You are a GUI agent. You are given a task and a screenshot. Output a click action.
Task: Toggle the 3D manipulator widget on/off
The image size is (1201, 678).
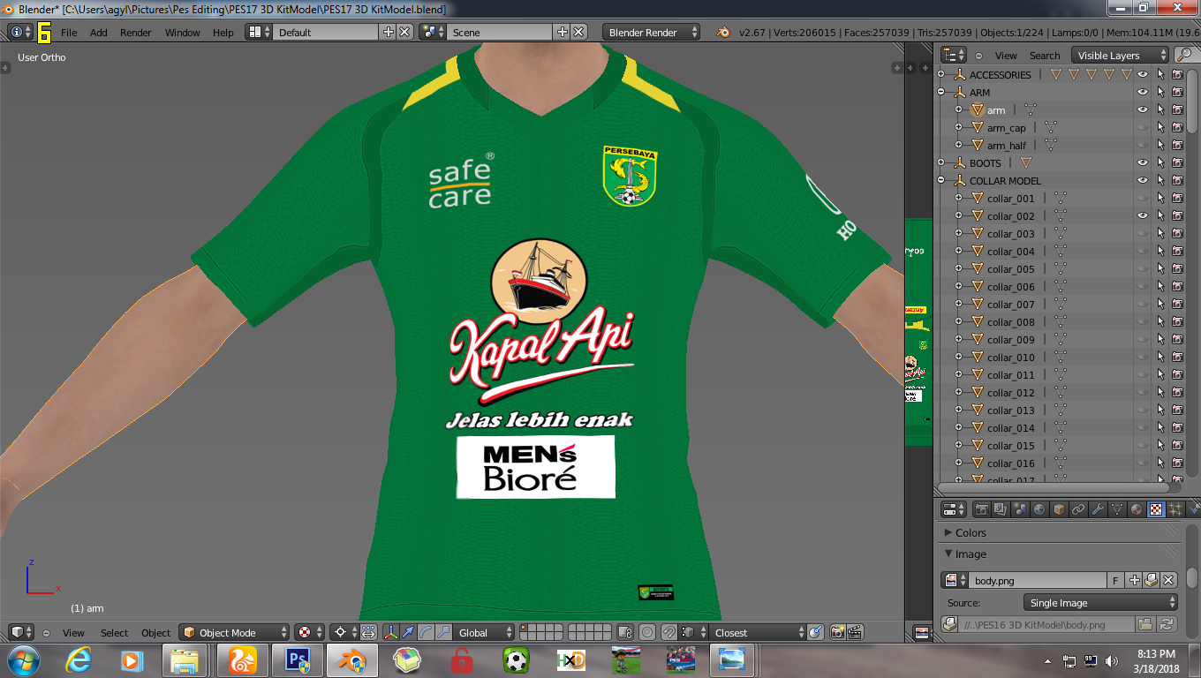(391, 632)
